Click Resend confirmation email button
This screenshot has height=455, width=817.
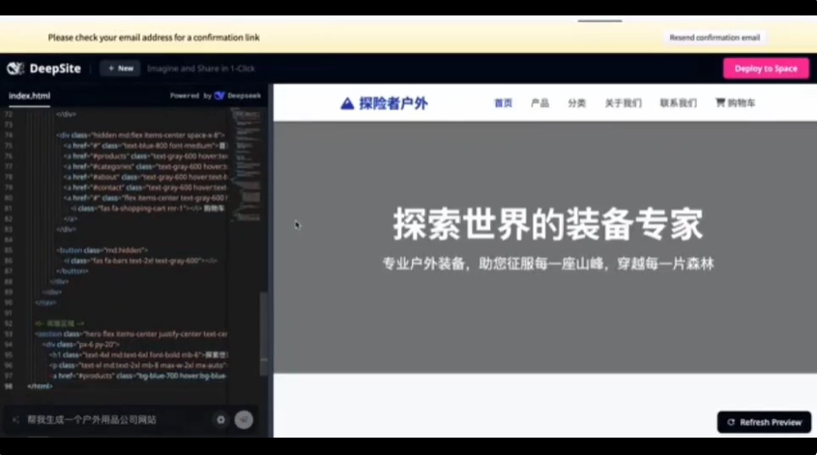click(715, 38)
